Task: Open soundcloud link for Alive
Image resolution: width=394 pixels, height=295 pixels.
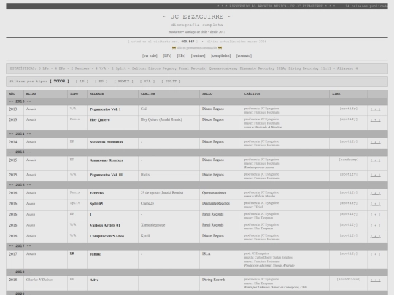Action: [x=349, y=279]
